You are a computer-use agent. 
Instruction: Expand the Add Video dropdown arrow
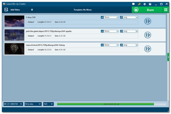32,10
